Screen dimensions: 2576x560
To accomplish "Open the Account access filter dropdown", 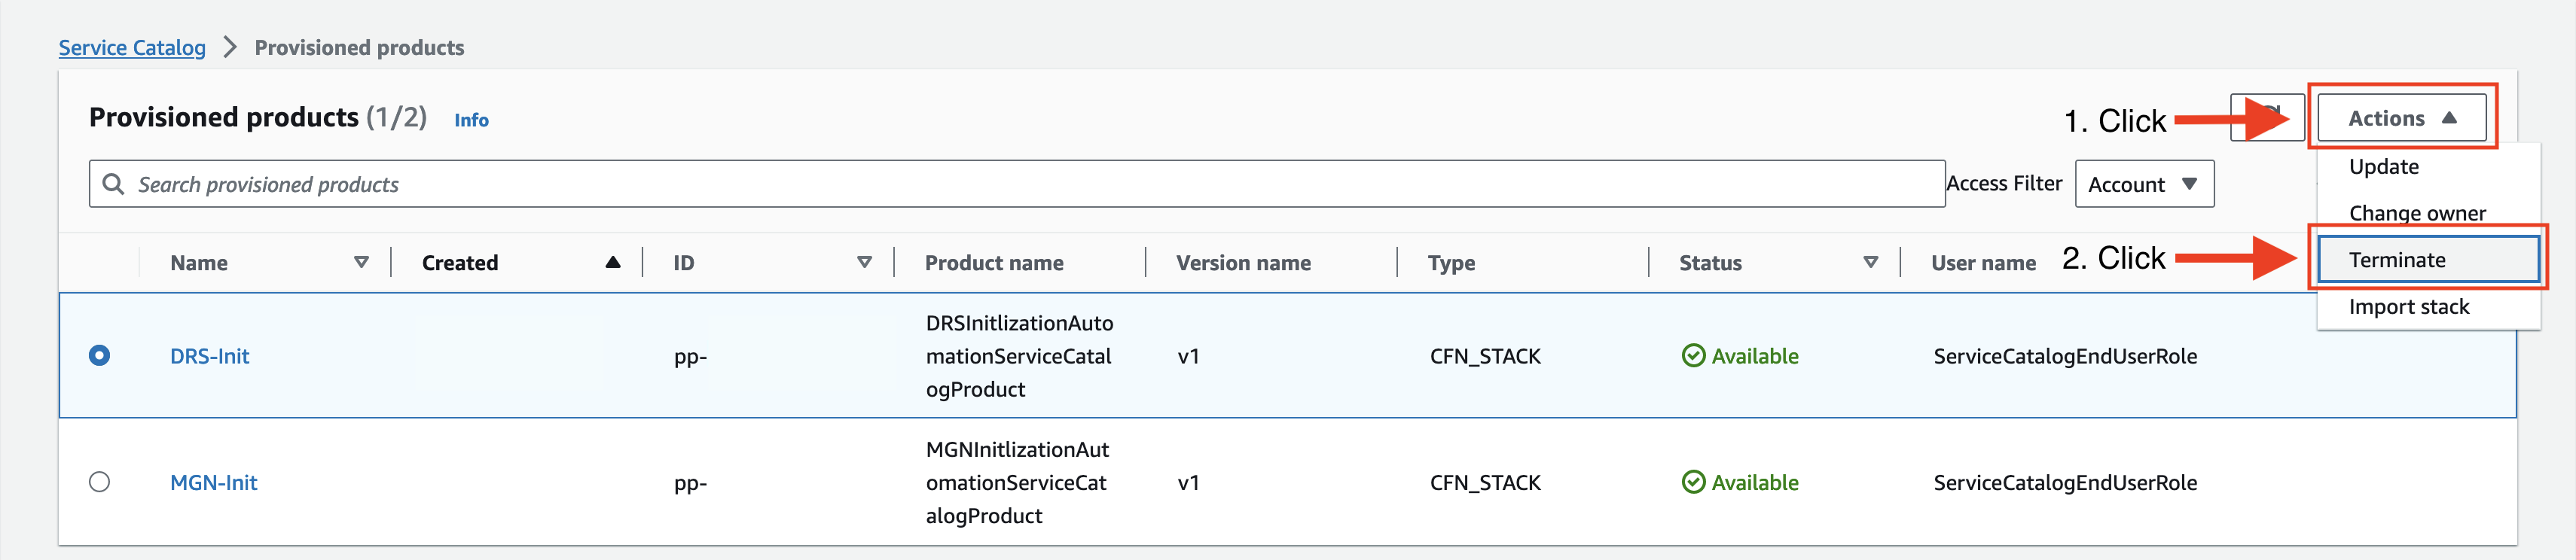I will point(2143,184).
